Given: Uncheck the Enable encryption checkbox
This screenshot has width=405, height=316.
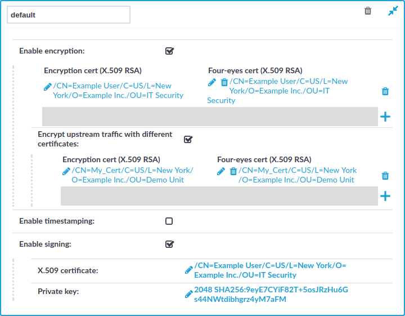Looking at the screenshot, I should tap(169, 51).
